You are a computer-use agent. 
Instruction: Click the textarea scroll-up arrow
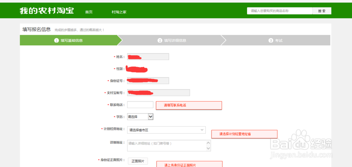208,143
